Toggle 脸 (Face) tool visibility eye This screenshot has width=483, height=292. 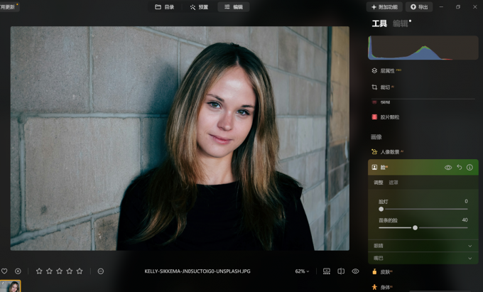click(448, 168)
